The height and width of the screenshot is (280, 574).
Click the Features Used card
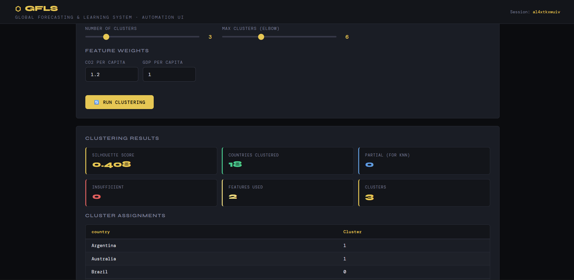point(288,193)
